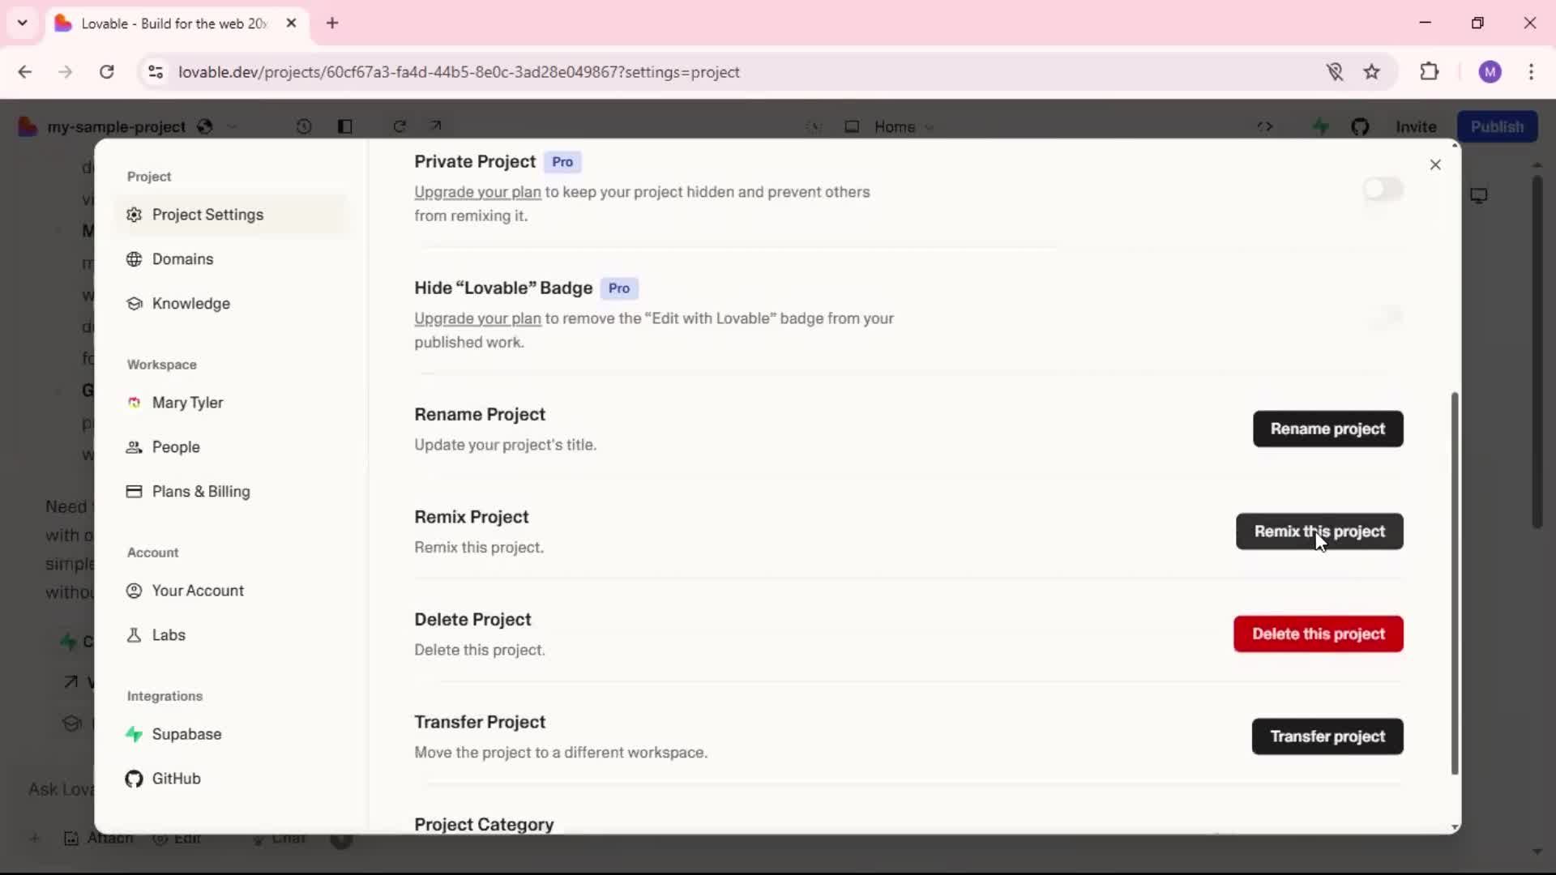Click the Transfer Project heading text
1556x875 pixels.
[x=480, y=722]
